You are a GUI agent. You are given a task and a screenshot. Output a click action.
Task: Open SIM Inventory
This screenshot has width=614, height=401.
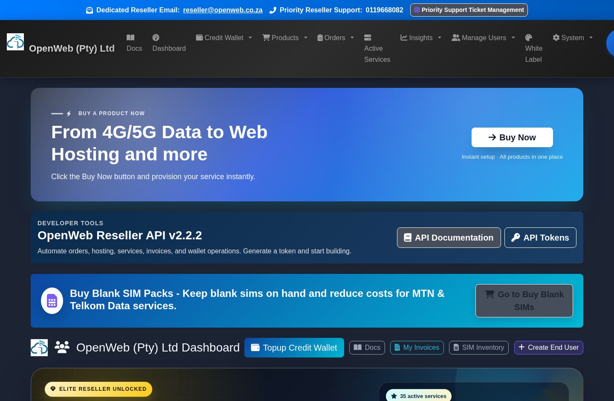click(479, 348)
